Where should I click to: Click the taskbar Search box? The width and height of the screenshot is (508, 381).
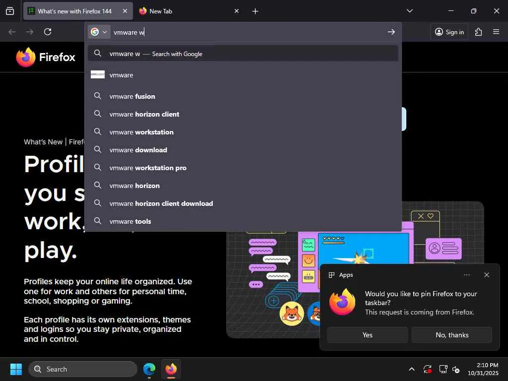[x=83, y=369]
